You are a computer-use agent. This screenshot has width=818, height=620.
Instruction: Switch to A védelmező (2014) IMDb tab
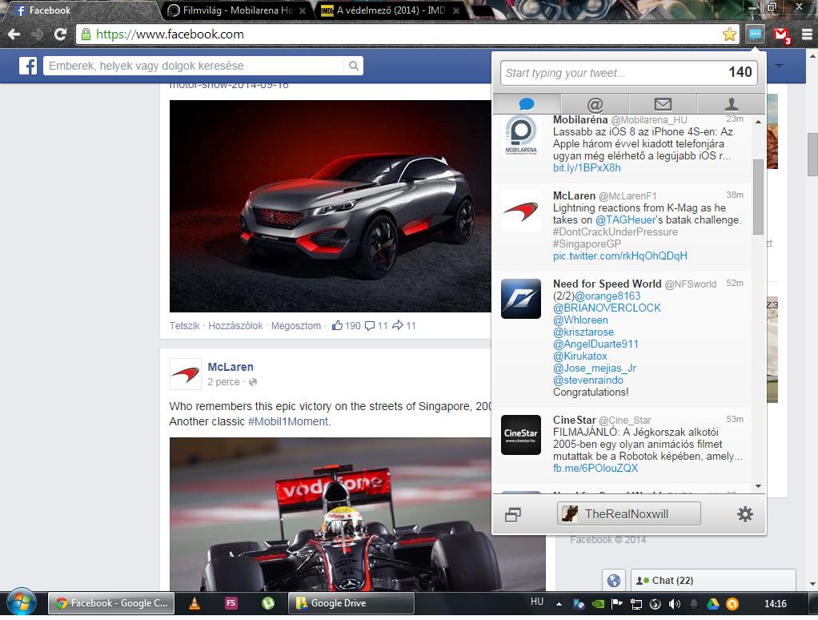coord(391,10)
